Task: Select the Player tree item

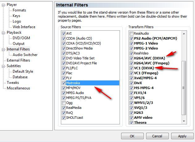Action: 12,5
